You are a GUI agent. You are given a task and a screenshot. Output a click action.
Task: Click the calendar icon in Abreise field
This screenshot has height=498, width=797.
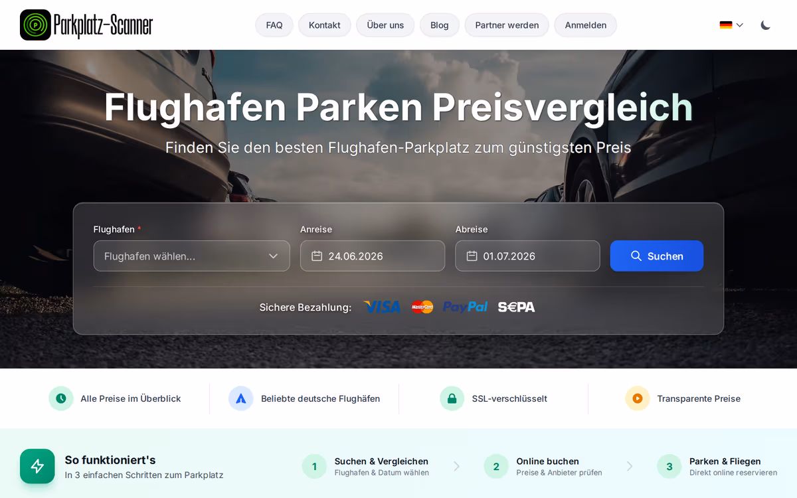coord(472,256)
